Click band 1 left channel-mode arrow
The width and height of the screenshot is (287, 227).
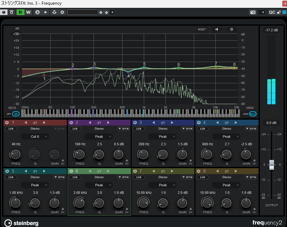coord(26,122)
